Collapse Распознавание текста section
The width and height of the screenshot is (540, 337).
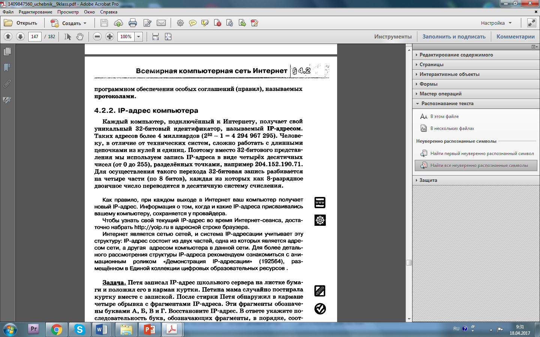tap(447, 104)
